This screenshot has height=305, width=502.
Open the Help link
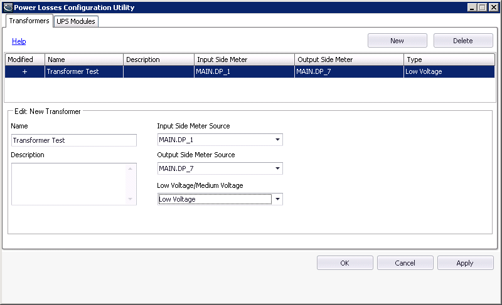pos(19,41)
